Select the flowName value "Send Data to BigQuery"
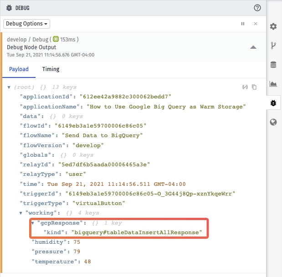 tap(102, 135)
